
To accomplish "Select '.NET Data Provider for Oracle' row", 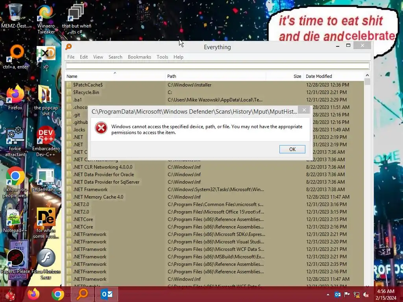I will 214,174.
